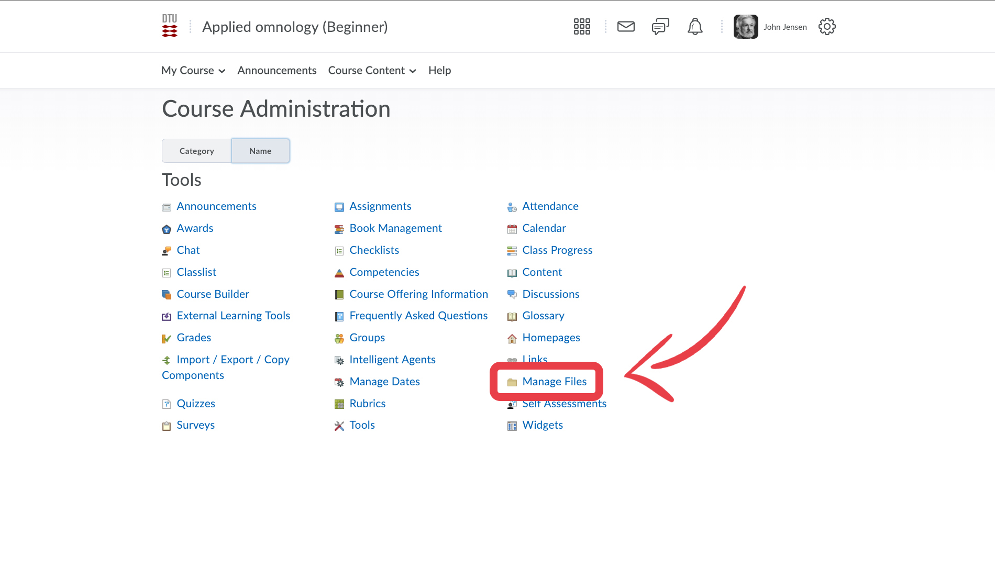Open the message alerts envelope icon

[626, 27]
